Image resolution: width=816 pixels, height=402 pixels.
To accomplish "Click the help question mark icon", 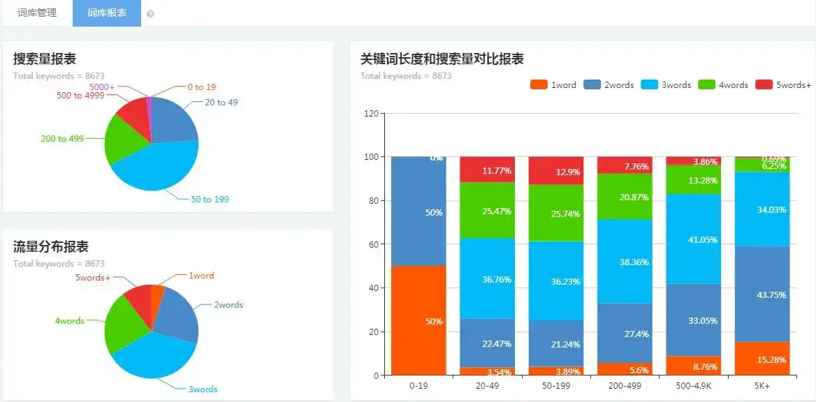I will 150,14.
